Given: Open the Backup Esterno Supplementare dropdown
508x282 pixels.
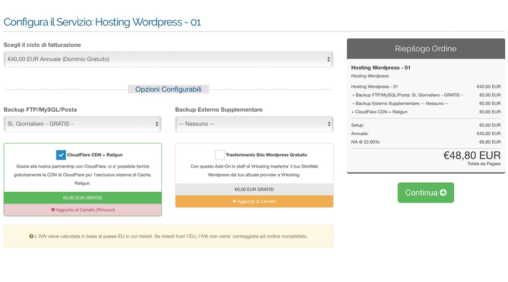Looking at the screenshot, I should click(254, 124).
